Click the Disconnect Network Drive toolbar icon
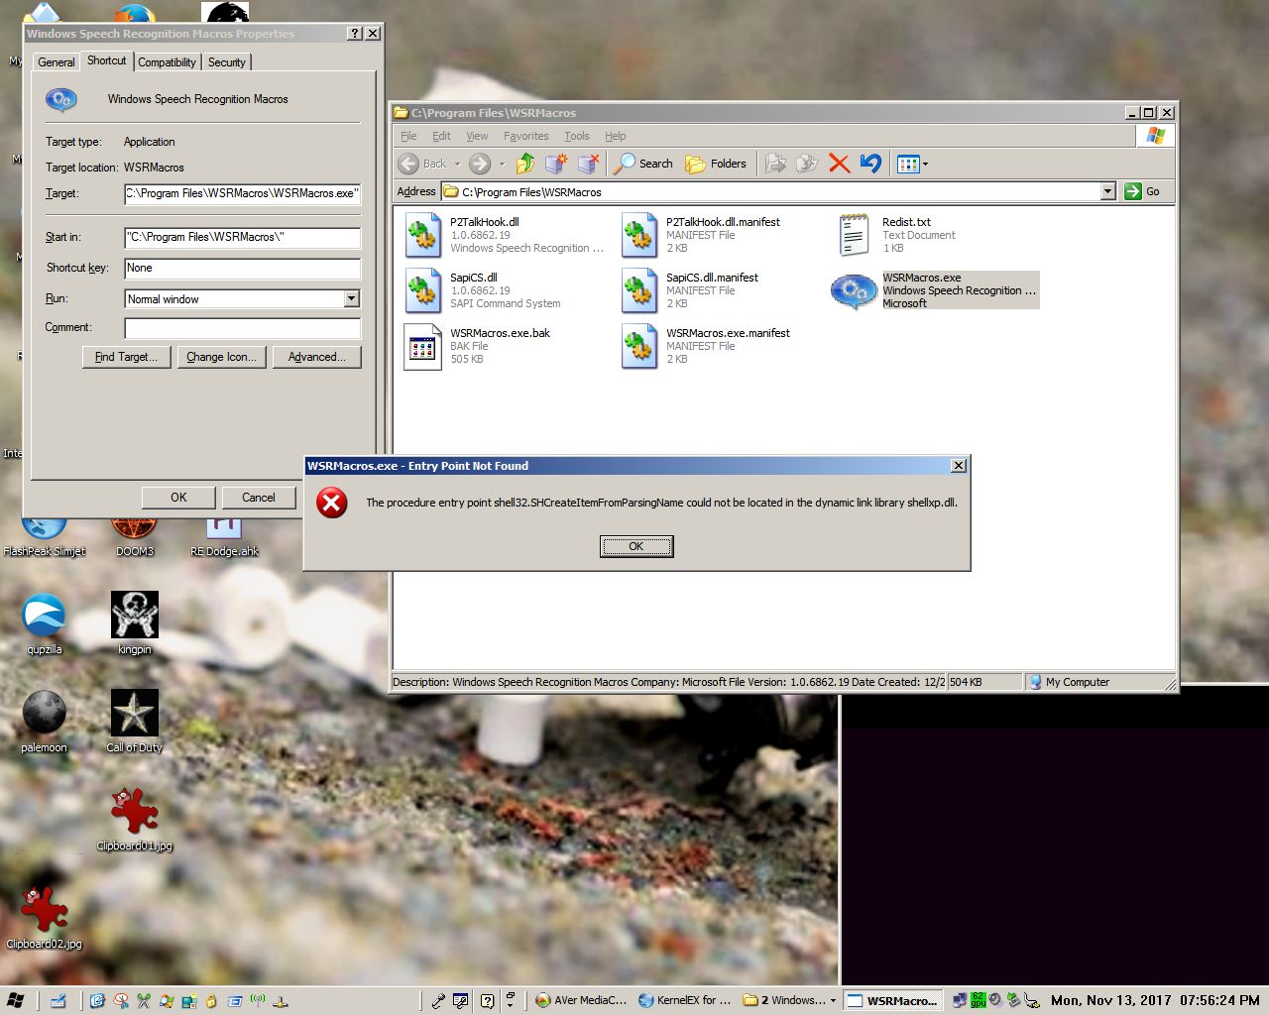This screenshot has width=1269, height=1015. click(589, 164)
